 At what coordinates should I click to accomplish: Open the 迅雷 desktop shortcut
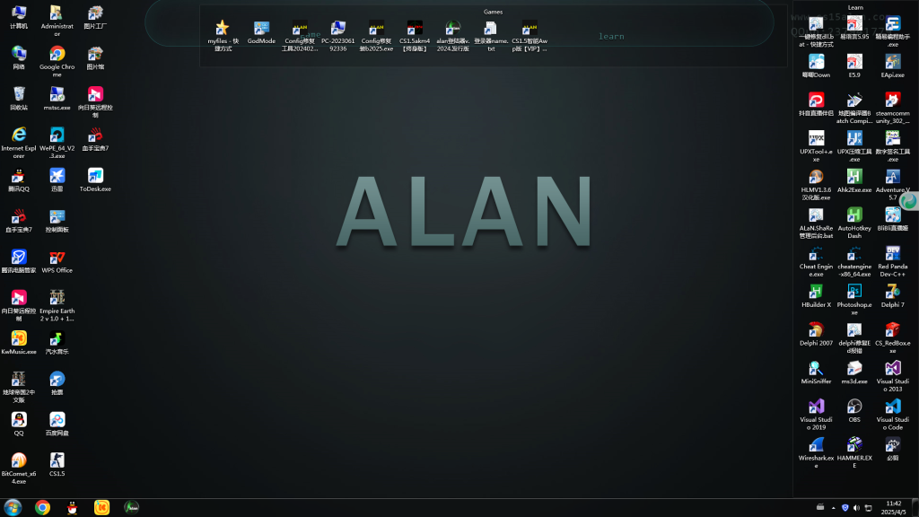[57, 180]
